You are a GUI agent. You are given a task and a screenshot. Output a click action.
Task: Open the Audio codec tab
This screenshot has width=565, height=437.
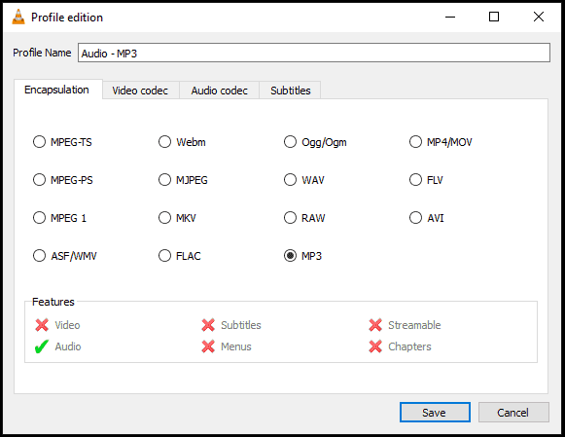(220, 91)
